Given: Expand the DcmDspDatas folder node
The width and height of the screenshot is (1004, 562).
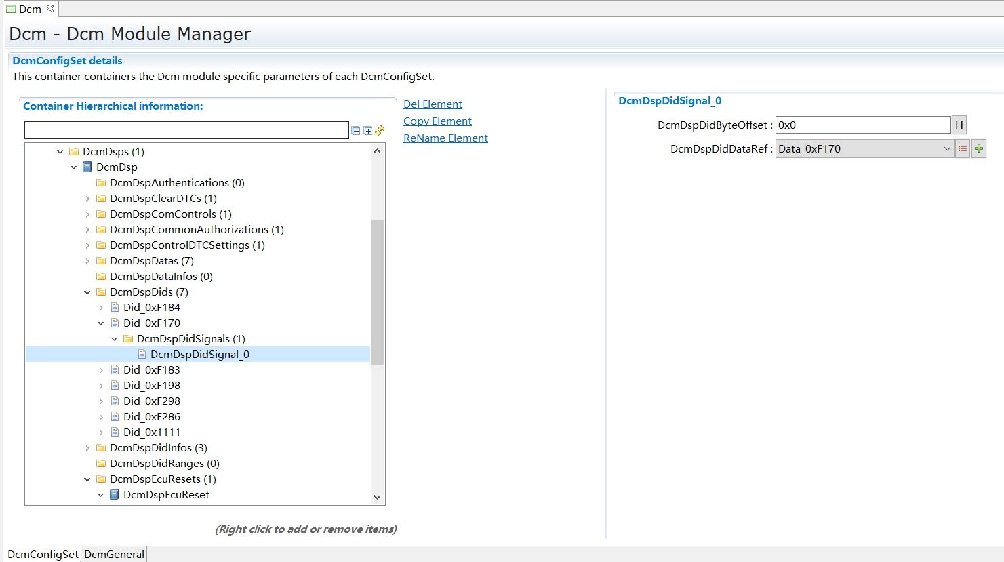Looking at the screenshot, I should coord(87,261).
